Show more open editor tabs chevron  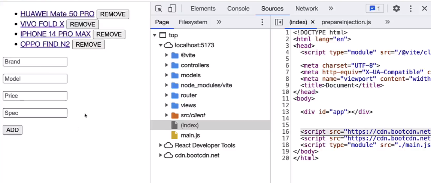pyautogui.click(x=388, y=22)
